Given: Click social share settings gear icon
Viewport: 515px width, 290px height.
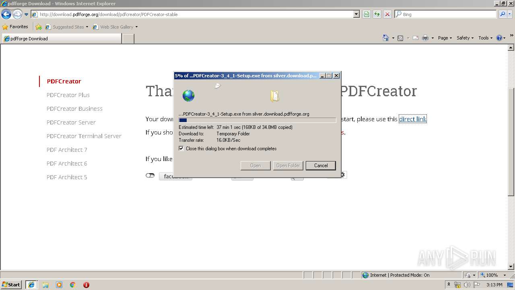Looking at the screenshot, I should click(x=343, y=175).
